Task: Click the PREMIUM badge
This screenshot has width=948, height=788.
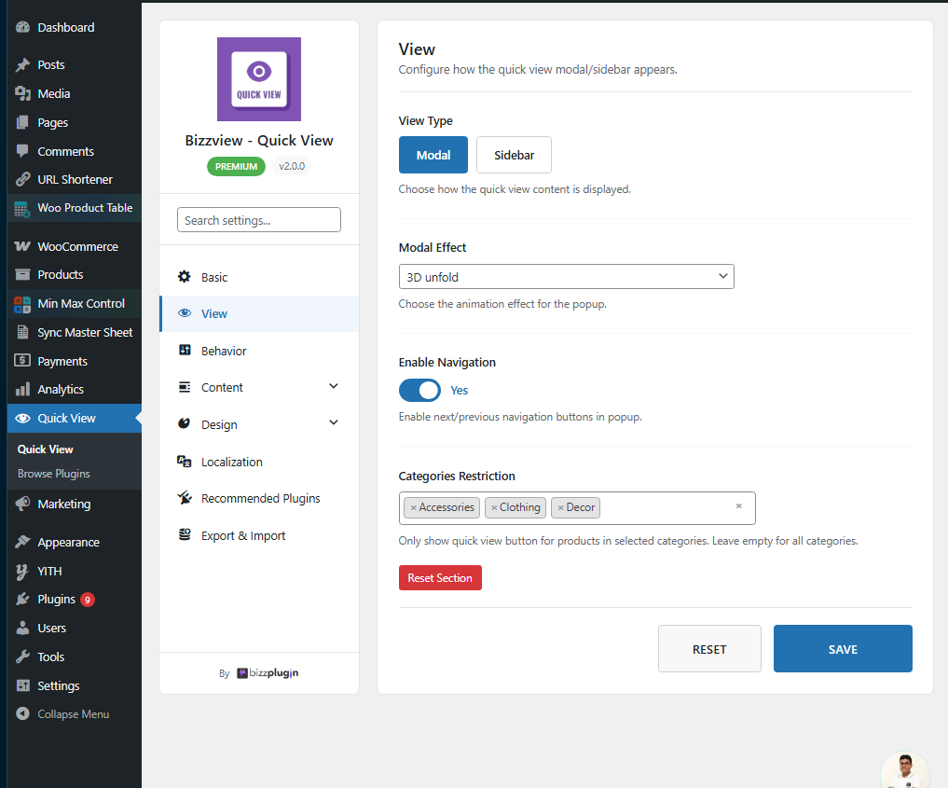Action: (x=236, y=166)
